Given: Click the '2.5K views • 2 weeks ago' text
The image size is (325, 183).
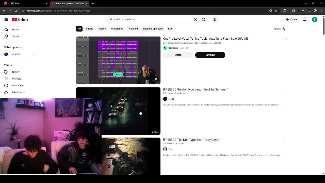Looking at the screenshot, I should coord(175,93).
